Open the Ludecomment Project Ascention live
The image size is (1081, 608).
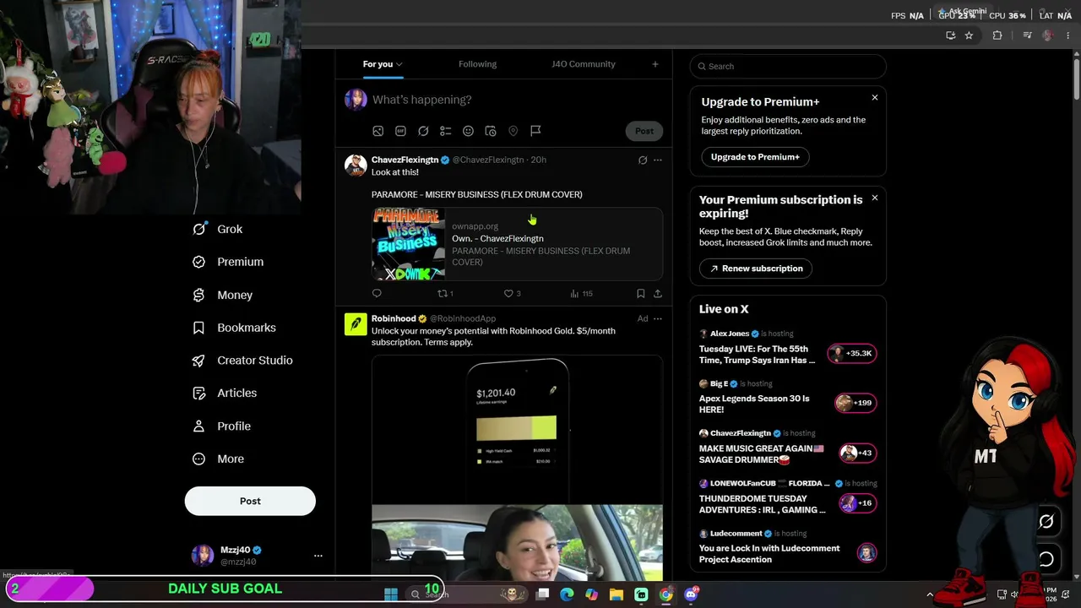tap(787, 547)
